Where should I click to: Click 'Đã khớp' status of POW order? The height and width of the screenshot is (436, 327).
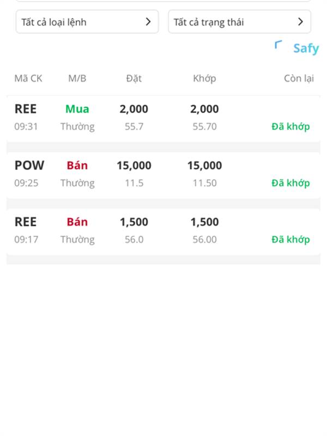(290, 183)
